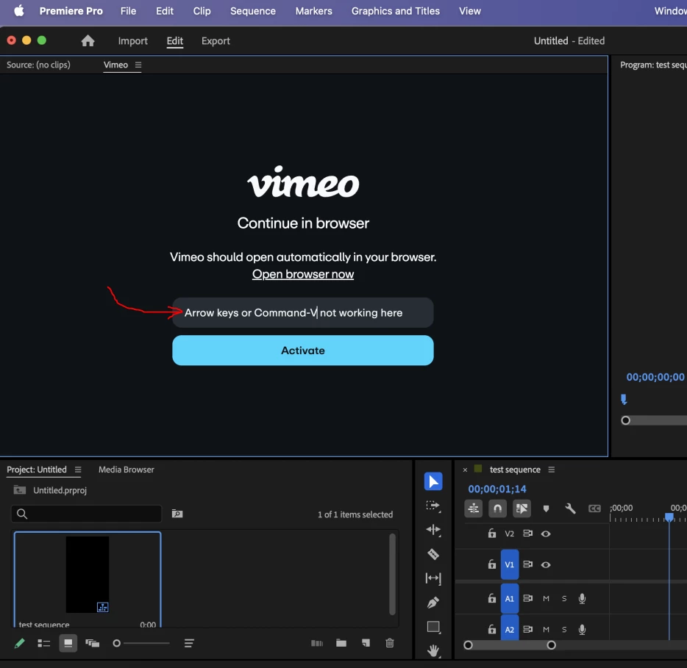Toggle sync lock for track V2
This screenshot has width=687, height=668.
(x=527, y=534)
